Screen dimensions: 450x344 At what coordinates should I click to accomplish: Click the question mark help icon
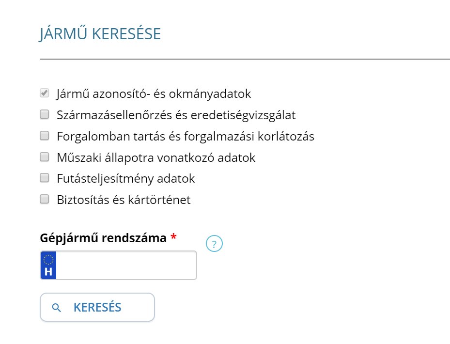coord(213,243)
